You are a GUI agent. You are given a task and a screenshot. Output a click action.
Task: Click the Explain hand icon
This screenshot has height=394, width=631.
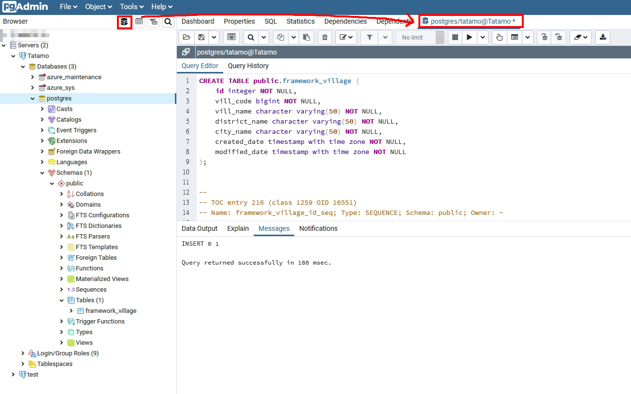pos(499,37)
